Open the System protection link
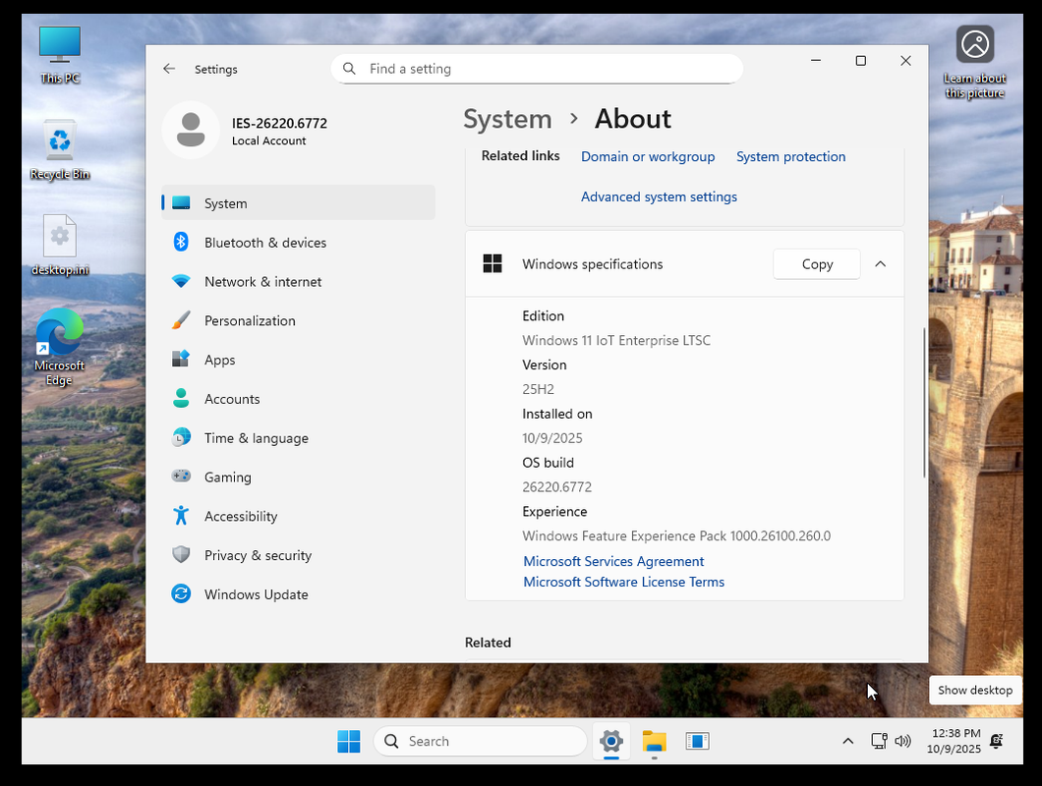This screenshot has height=786, width=1042. (790, 156)
